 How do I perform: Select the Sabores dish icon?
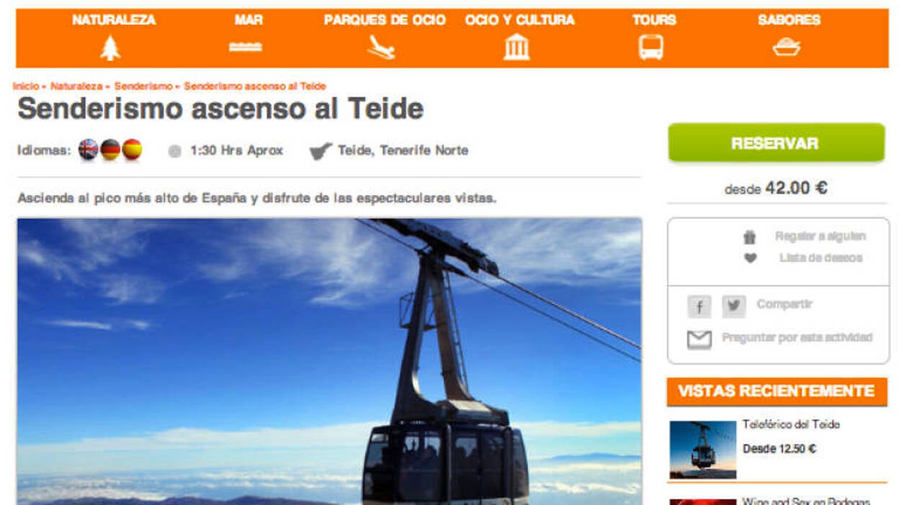point(786,47)
